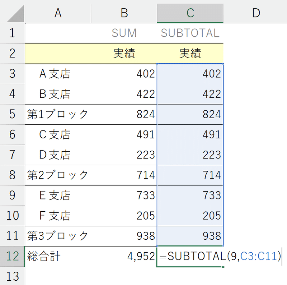Click the SUBTOTAL label cell in row 1
Screen dimensions: 287x285
(190, 33)
